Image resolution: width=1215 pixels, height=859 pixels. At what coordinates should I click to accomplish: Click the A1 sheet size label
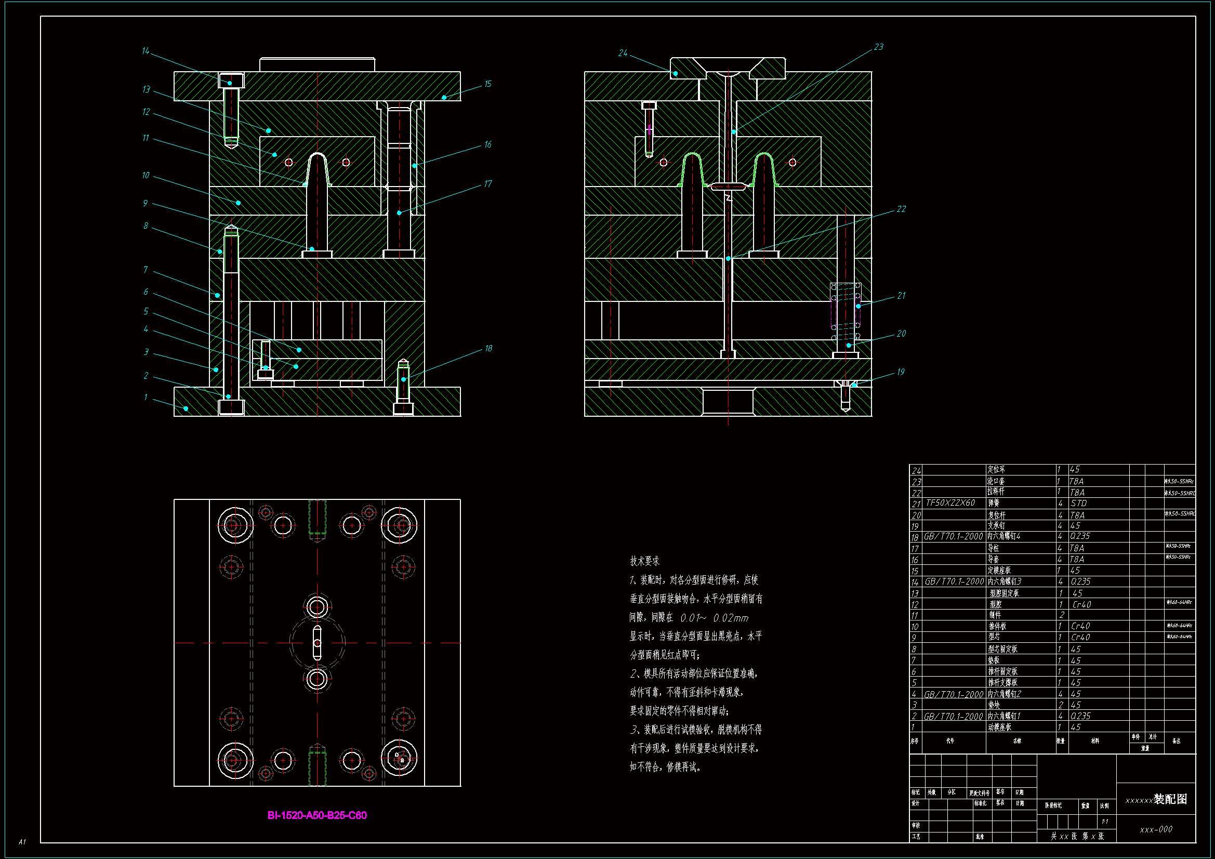[x=22, y=841]
